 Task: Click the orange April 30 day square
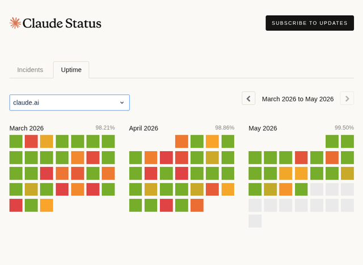(197, 205)
